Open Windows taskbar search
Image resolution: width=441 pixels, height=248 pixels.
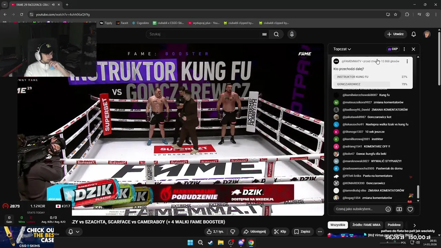pos(200,242)
